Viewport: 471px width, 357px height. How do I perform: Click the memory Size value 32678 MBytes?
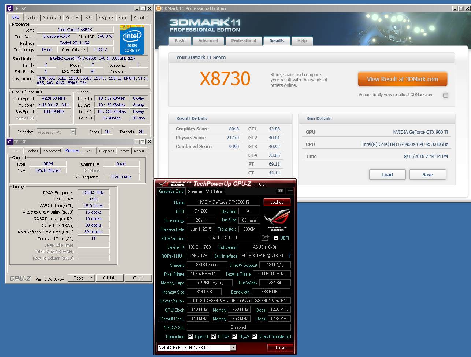point(48,170)
